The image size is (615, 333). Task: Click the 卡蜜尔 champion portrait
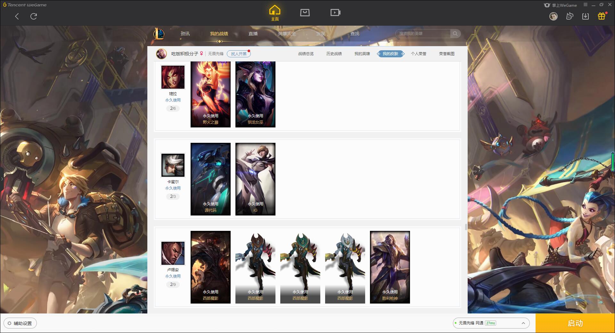pyautogui.click(x=173, y=165)
